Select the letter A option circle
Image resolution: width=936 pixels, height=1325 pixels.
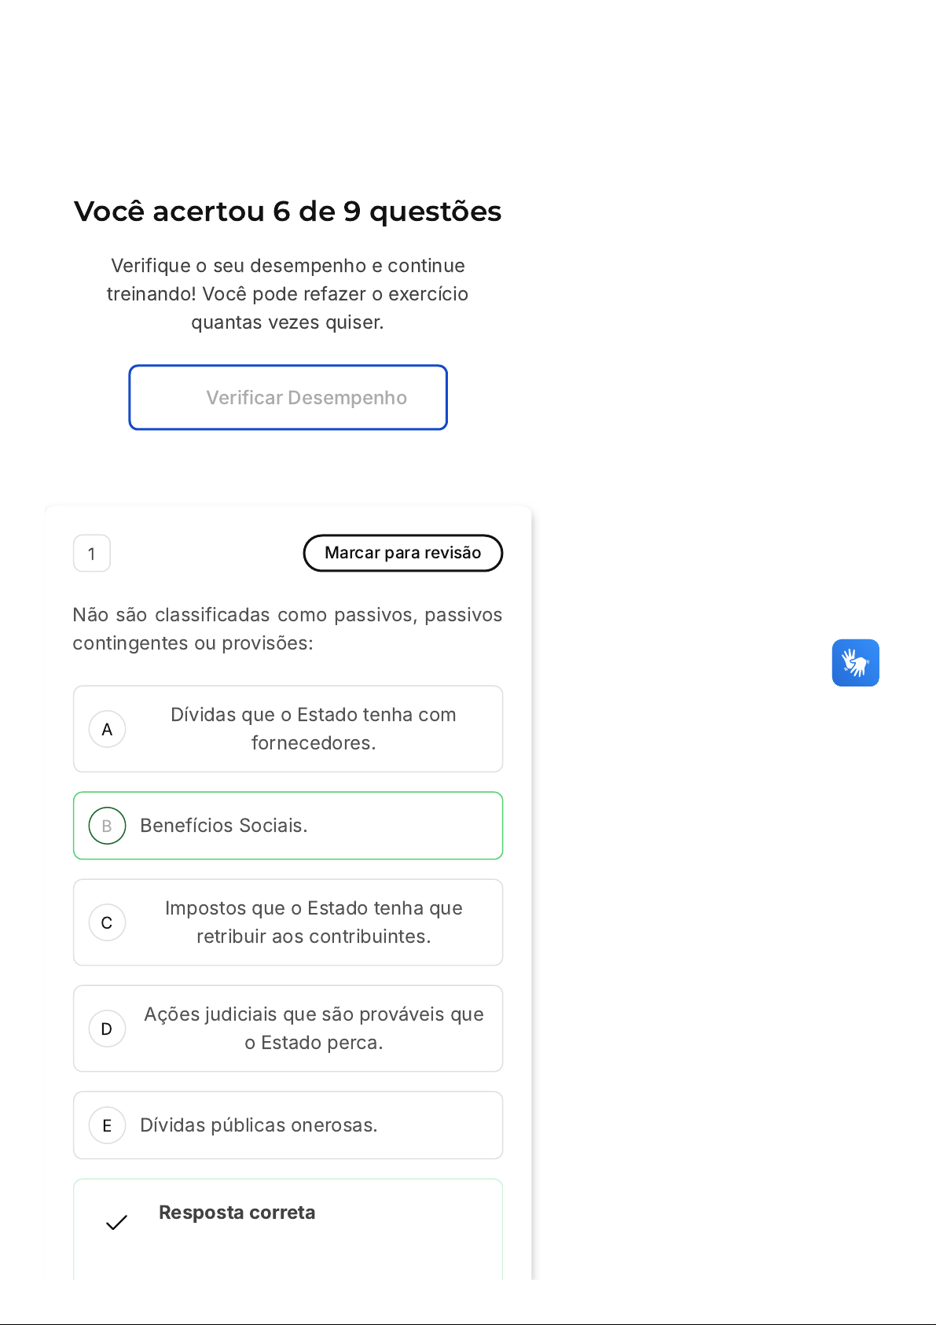point(107,729)
